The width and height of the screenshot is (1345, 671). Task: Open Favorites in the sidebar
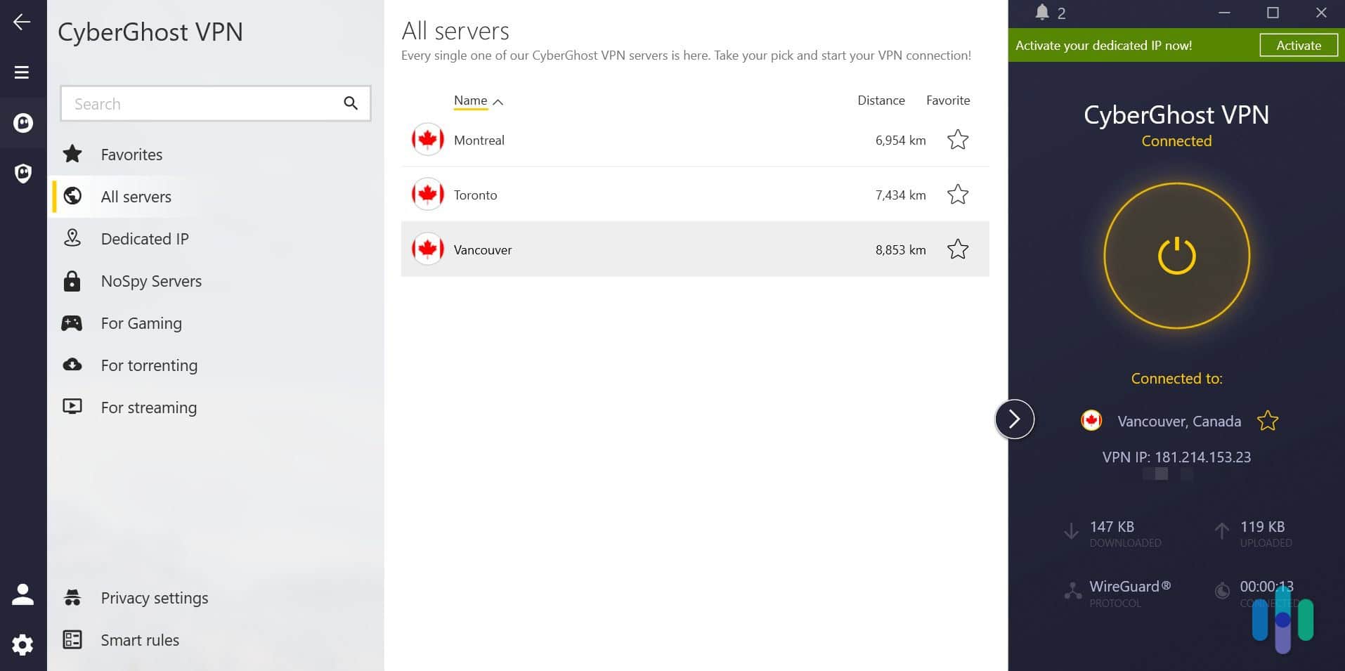click(x=131, y=154)
